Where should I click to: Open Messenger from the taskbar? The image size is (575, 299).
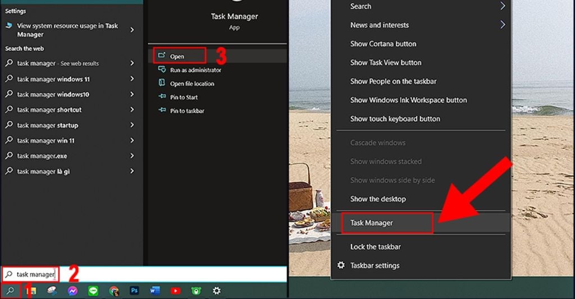coord(72,291)
